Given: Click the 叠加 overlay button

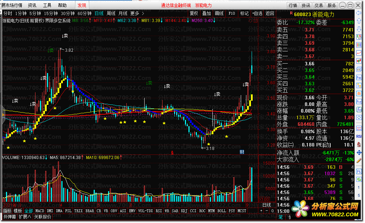Looking at the screenshot, I should coord(206,13).
